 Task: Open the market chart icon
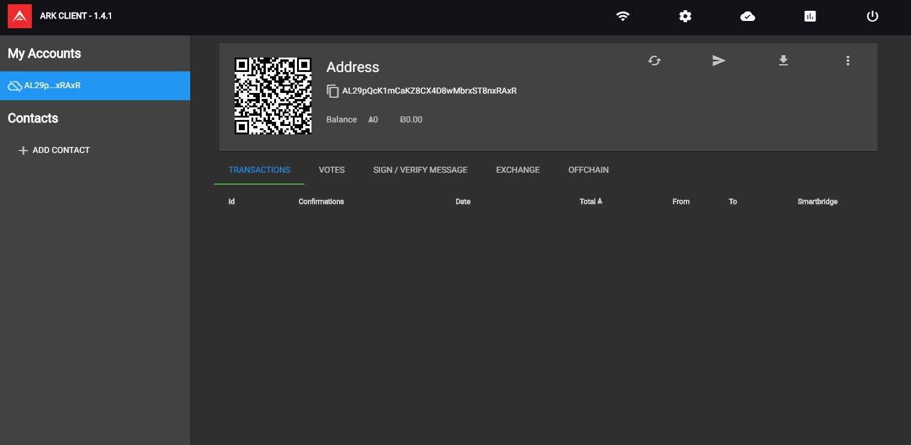[810, 16]
